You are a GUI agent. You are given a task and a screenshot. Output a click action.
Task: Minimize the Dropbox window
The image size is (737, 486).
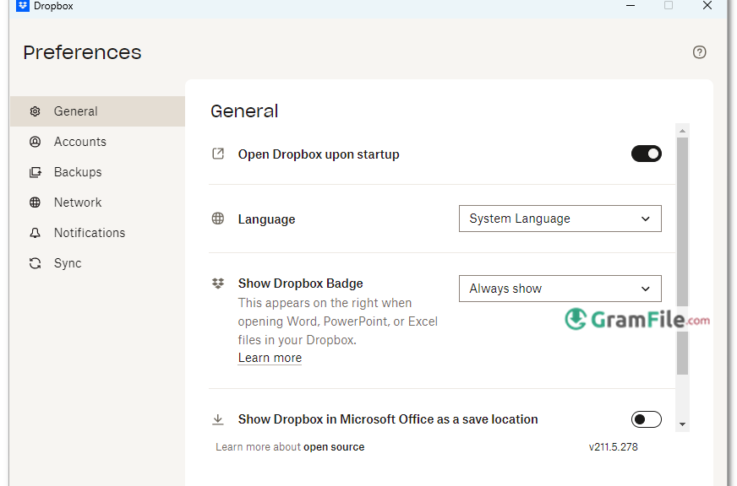point(631,6)
